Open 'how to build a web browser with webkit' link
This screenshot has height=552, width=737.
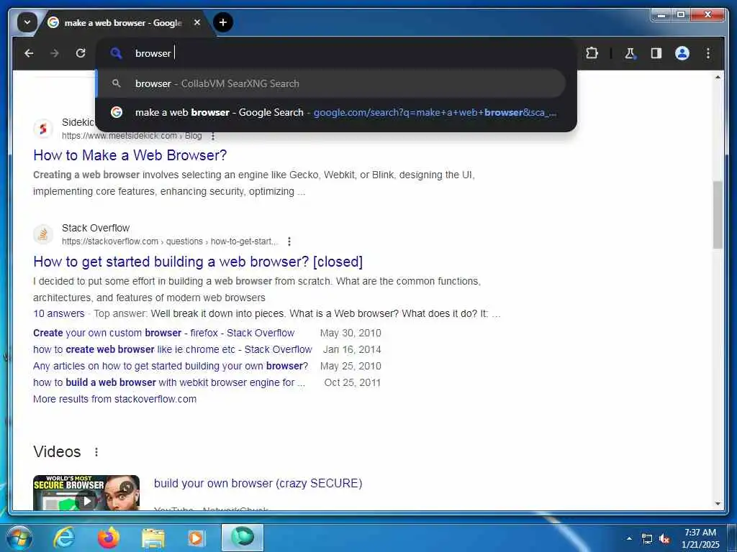168,382
